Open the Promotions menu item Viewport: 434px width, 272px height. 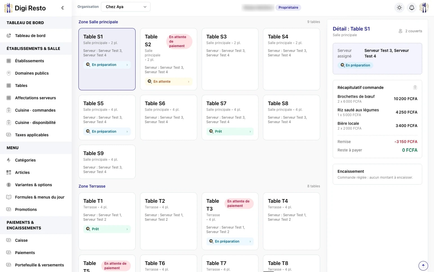pyautogui.click(x=36, y=209)
